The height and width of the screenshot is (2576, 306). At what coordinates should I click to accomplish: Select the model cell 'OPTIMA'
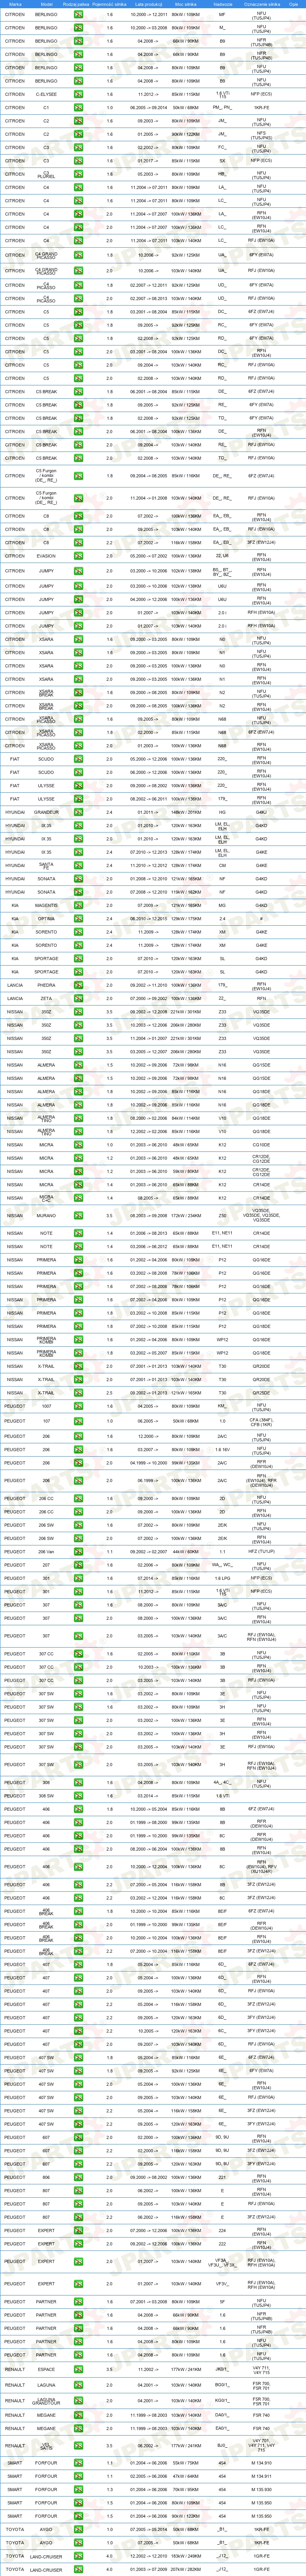tap(46, 919)
